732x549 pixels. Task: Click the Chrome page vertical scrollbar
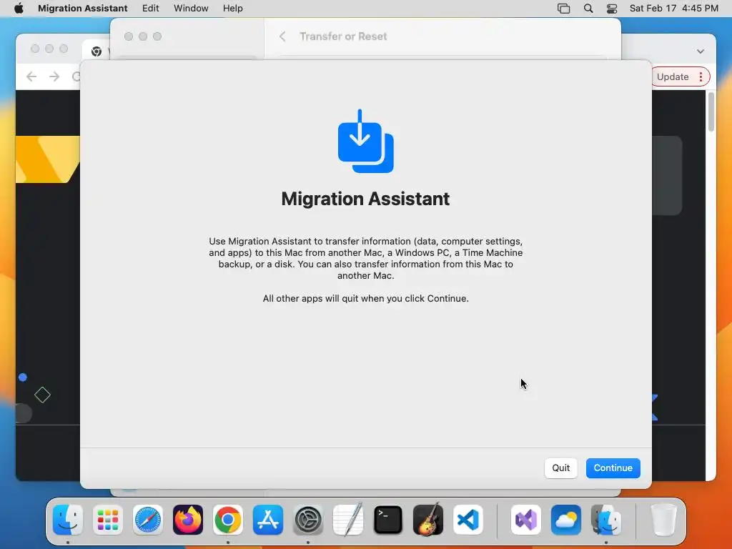click(x=711, y=112)
